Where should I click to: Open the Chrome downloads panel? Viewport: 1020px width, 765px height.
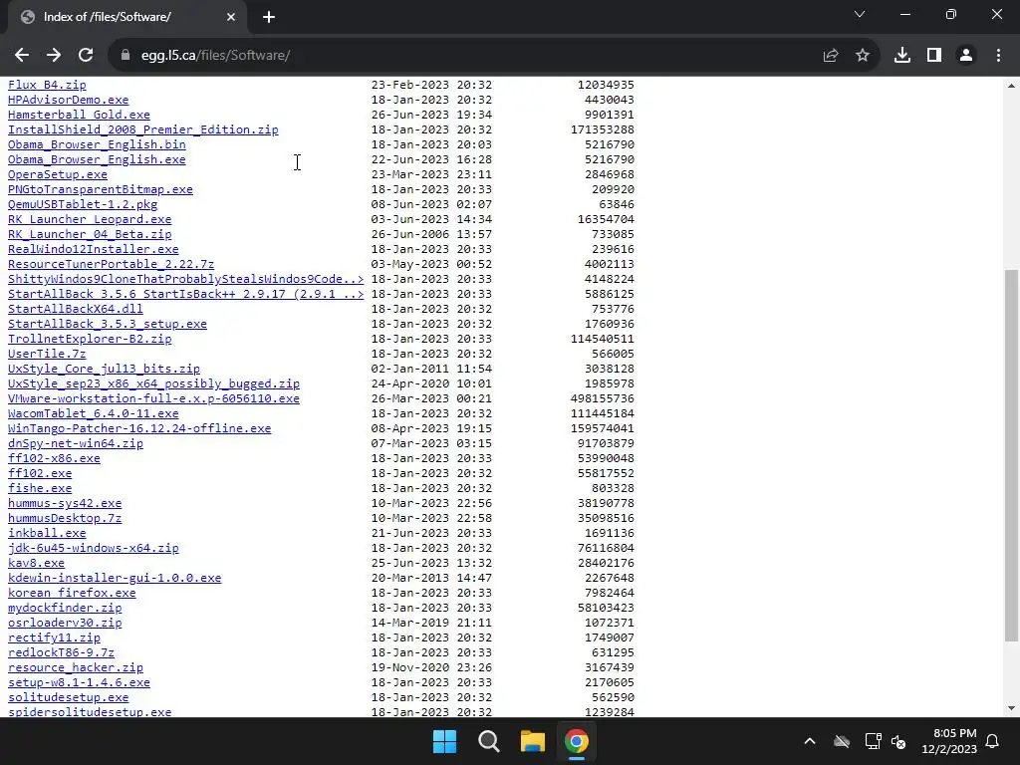point(902,56)
